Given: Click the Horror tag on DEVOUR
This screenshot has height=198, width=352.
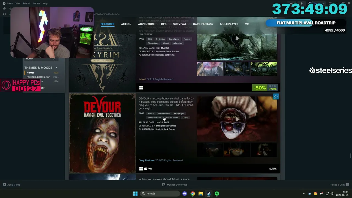Looking at the screenshot, I should tap(151, 114).
